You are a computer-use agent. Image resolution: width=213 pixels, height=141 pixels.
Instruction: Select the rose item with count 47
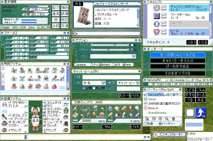[22, 70]
